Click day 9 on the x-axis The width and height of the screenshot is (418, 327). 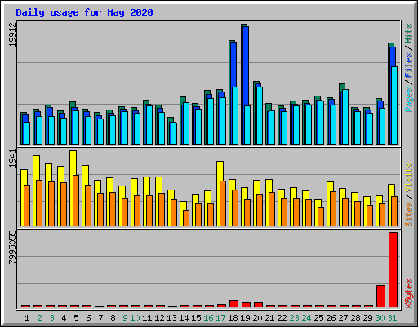125,318
